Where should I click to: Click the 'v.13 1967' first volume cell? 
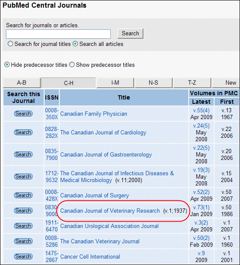(x=227, y=114)
